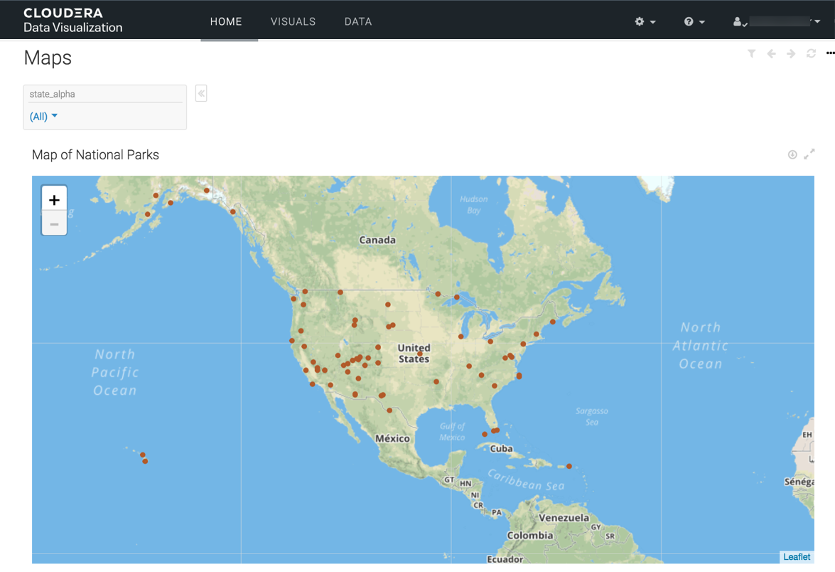Image resolution: width=835 pixels, height=572 pixels.
Task: Go to the HOME tab
Action: coord(226,22)
